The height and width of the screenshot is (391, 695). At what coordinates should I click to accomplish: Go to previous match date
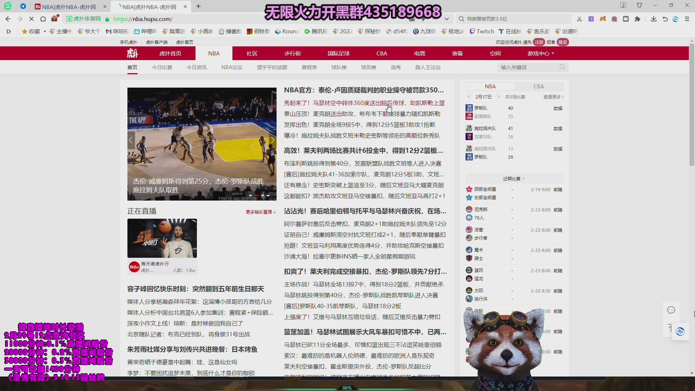469,97
